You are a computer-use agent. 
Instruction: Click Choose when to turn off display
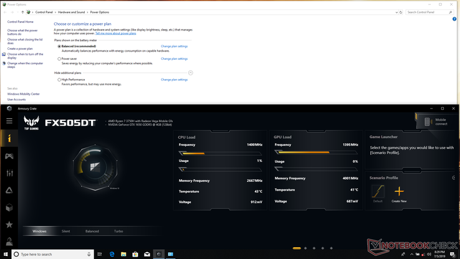tap(25, 56)
